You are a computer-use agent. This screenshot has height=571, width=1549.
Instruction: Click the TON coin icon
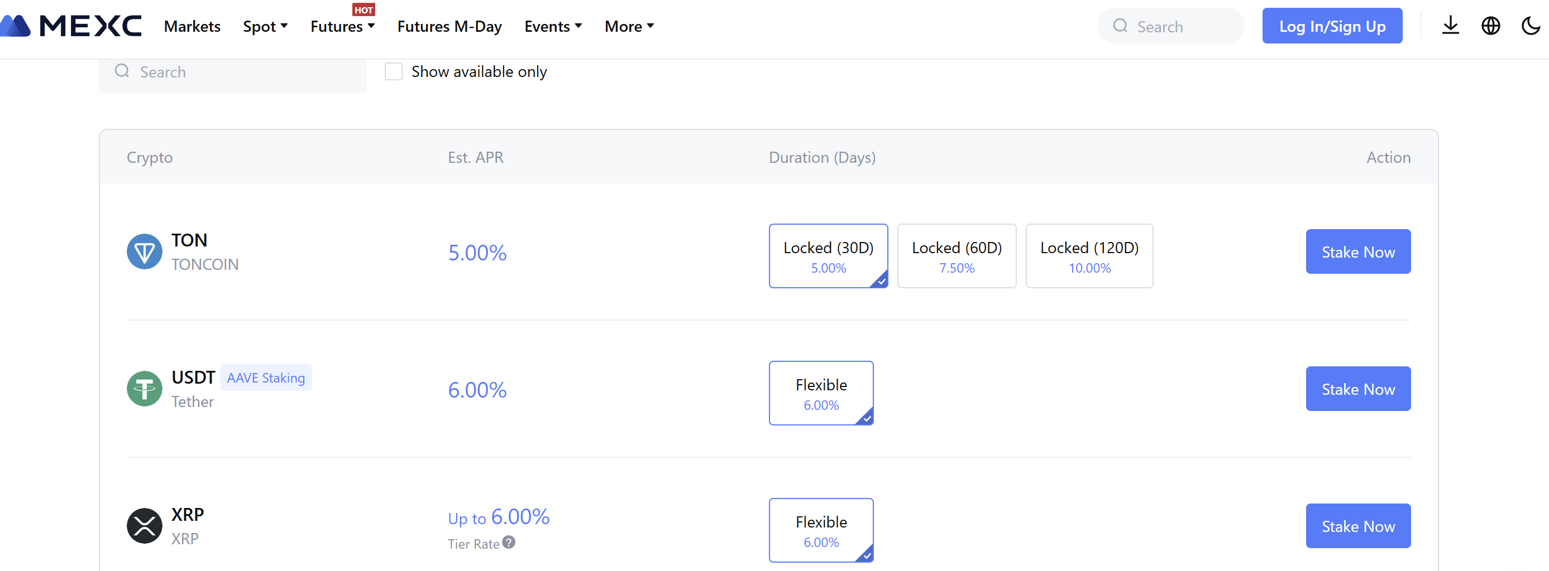click(x=144, y=251)
